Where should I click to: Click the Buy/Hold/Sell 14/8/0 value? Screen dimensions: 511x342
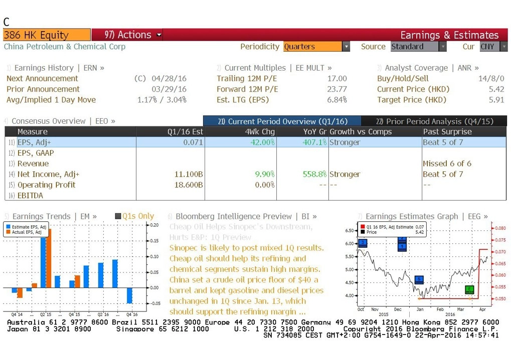[x=491, y=79]
